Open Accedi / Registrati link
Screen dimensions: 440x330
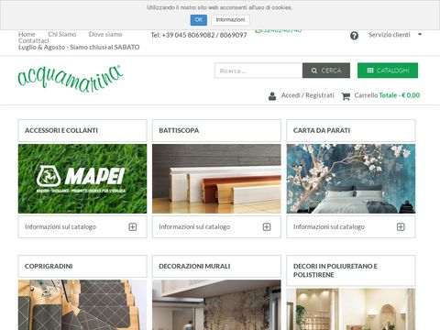[x=308, y=95]
